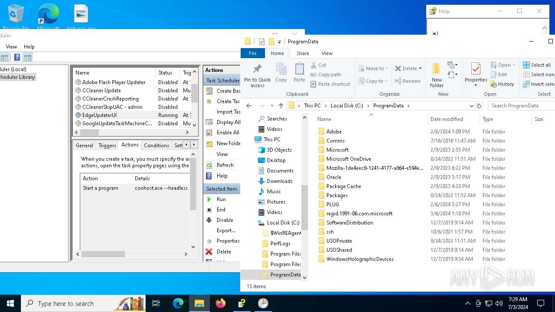Image resolution: width=555 pixels, height=312 pixels.
Task: Click Pin to Quick access icon
Action: click(257, 75)
